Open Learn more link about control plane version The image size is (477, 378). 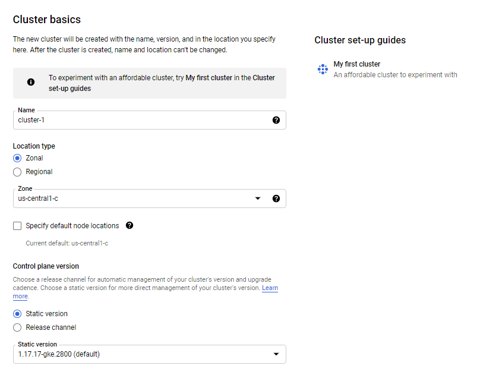(x=270, y=288)
